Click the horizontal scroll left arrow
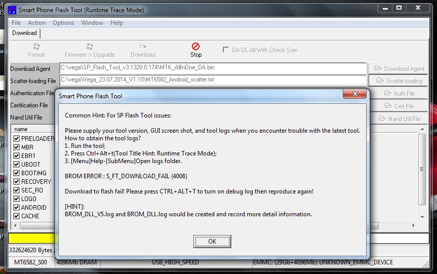Viewport: 437px width, 274px height. (x=15, y=225)
